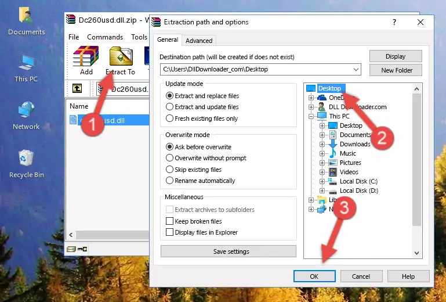Click the Display button
The width and height of the screenshot is (446, 302).
[x=396, y=56]
